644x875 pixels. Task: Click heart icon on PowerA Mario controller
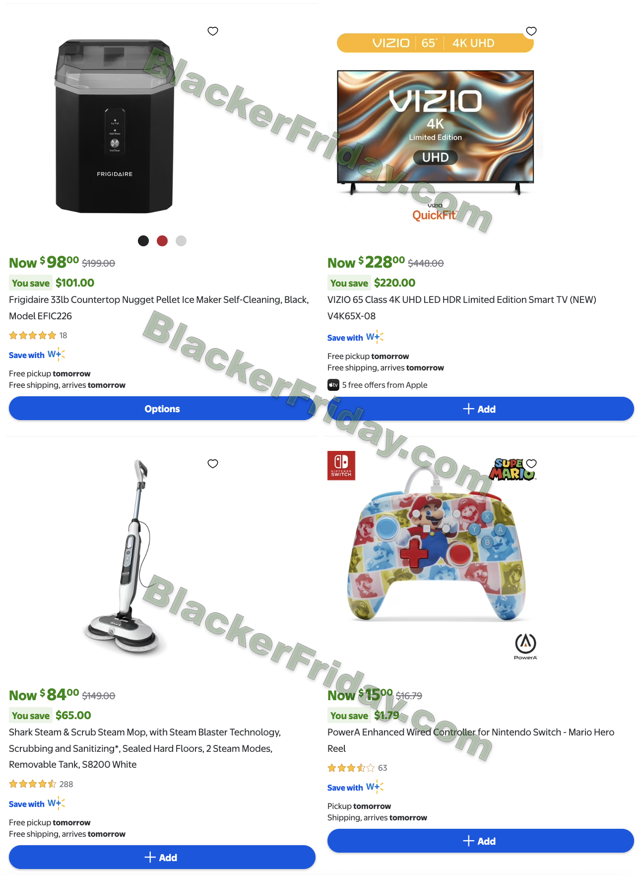coord(531,464)
